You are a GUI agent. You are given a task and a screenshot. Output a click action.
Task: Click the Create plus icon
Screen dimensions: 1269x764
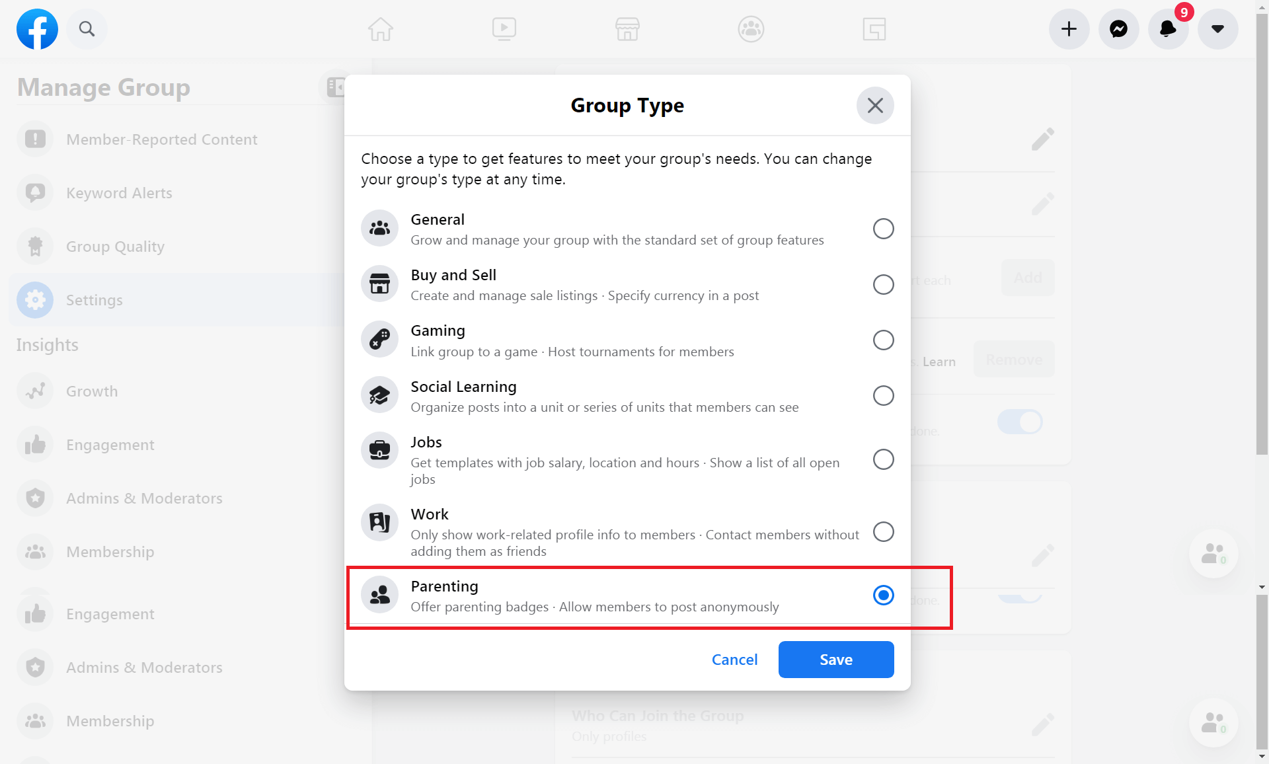pos(1069,28)
